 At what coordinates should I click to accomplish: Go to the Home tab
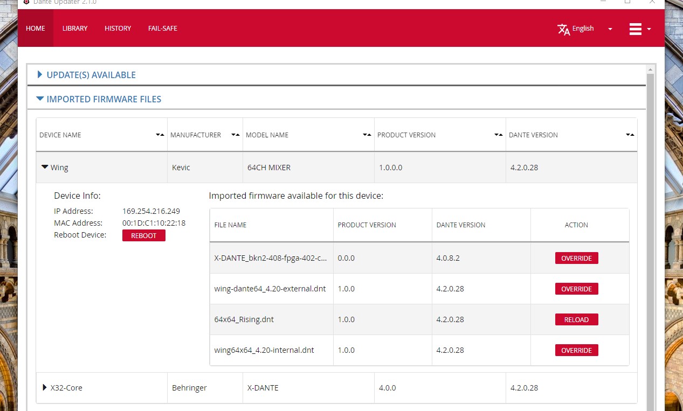[x=36, y=28]
